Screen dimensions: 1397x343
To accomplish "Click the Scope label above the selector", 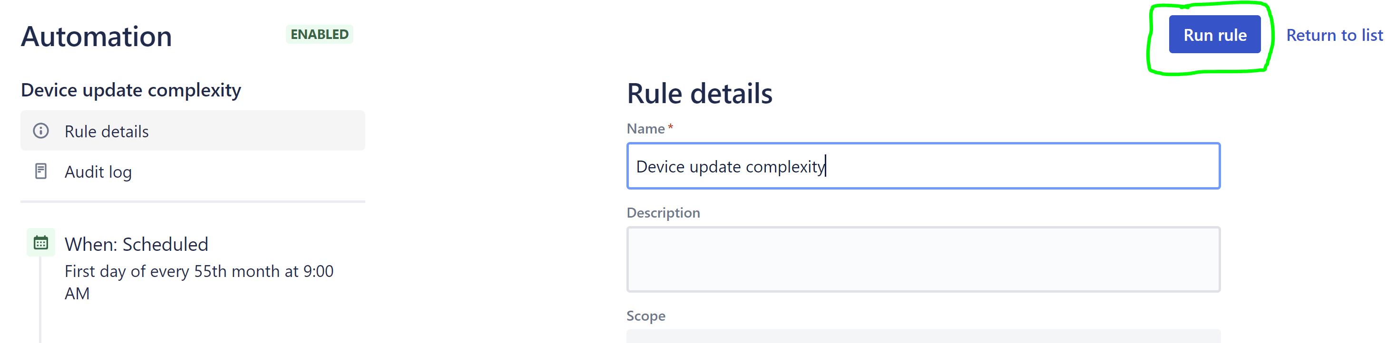I will point(645,315).
